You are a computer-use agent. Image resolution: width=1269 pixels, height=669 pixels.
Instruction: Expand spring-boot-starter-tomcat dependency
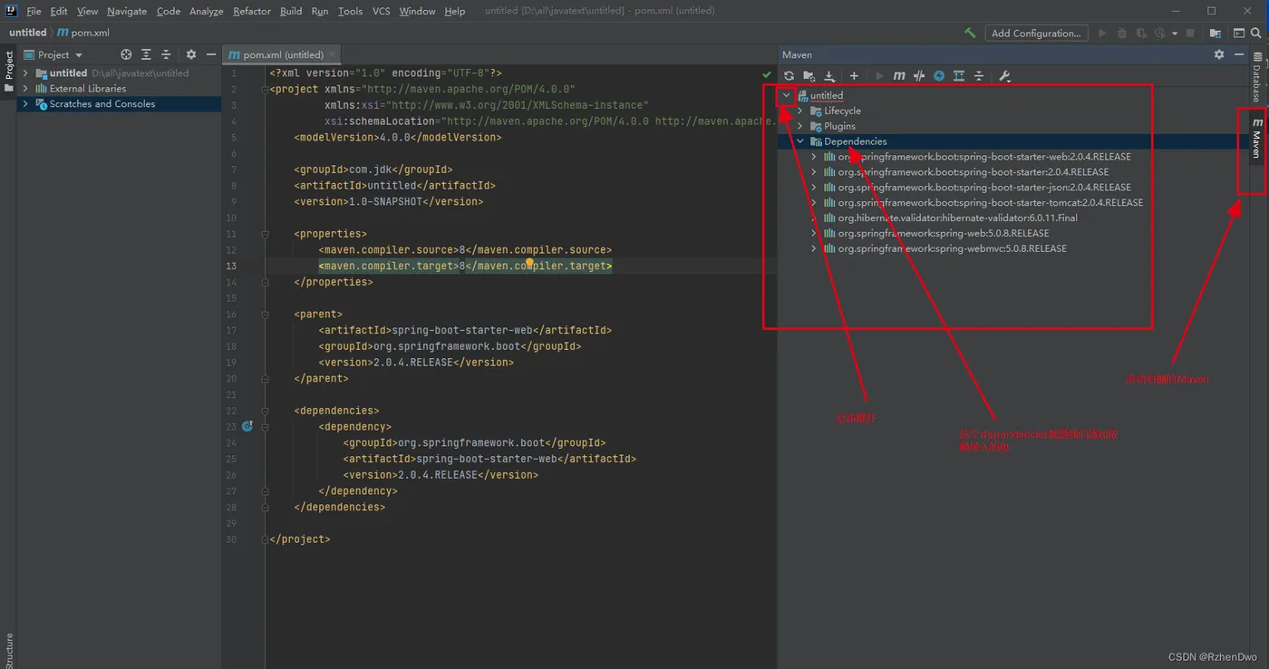click(x=814, y=202)
